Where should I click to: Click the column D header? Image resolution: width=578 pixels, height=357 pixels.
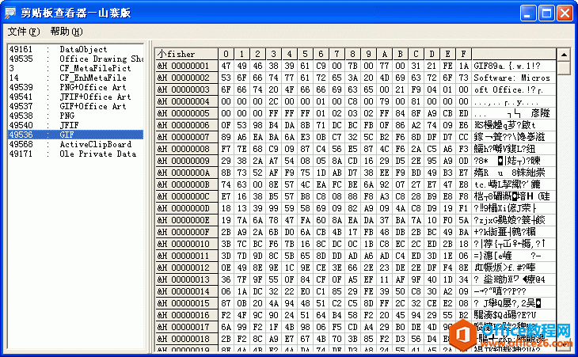432,54
